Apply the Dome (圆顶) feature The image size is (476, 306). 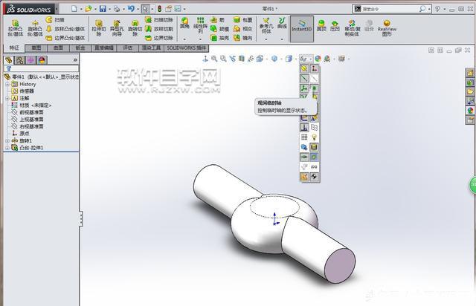click(321, 25)
